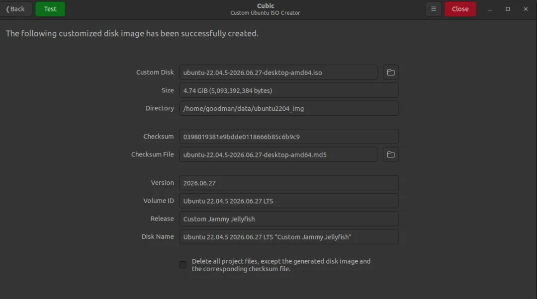Click the Checksum File md5 field

pos(278,154)
